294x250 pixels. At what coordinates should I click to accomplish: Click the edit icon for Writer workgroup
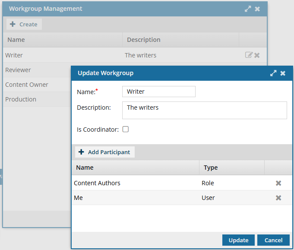[249, 55]
